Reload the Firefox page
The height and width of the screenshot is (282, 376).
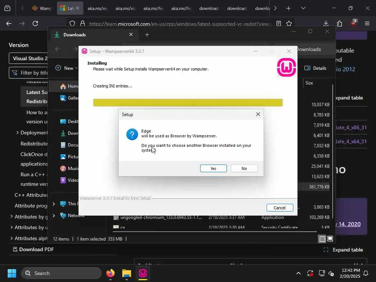tap(35, 23)
